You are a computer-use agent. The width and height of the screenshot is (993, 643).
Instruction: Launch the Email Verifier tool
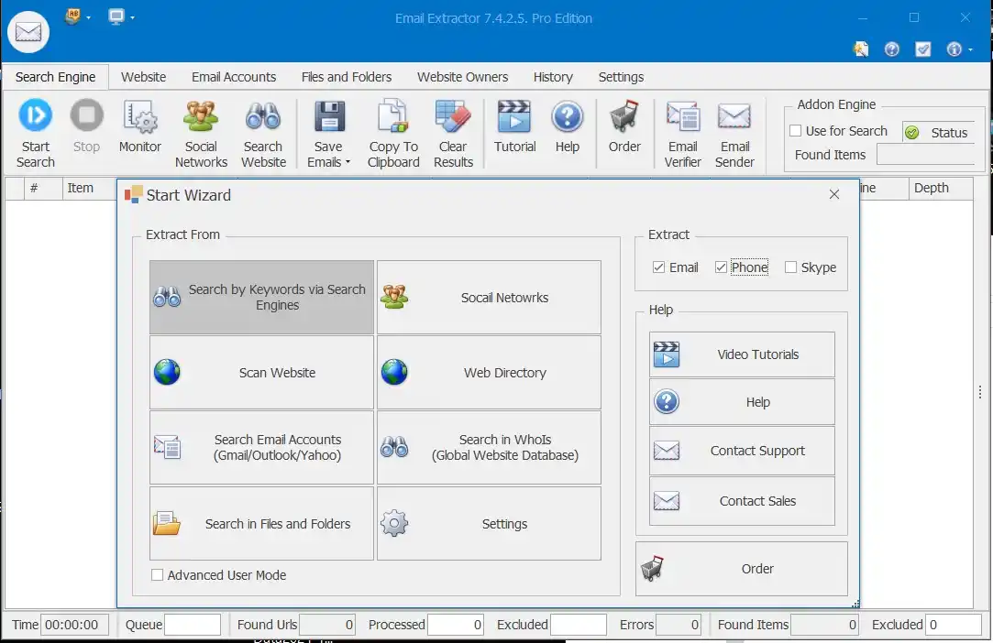683,134
